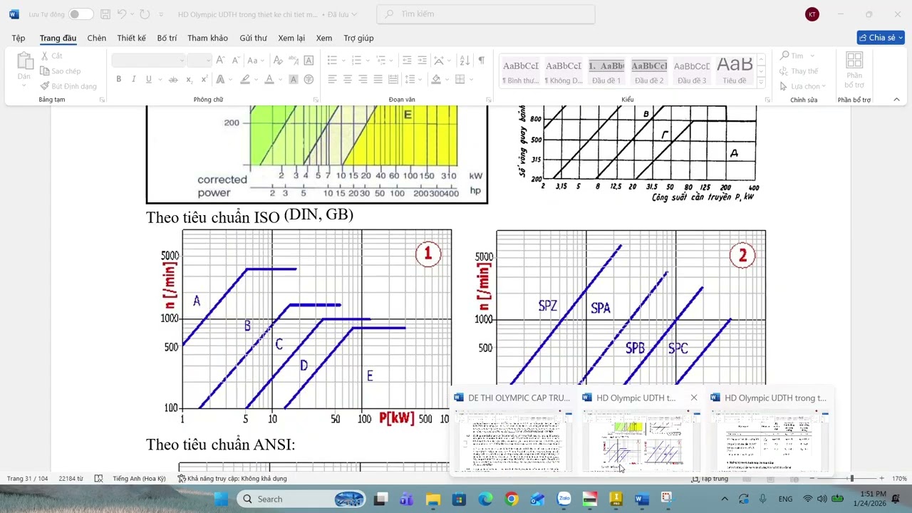This screenshot has height=513, width=912.
Task: Click font color red A swatch
Action: [269, 79]
